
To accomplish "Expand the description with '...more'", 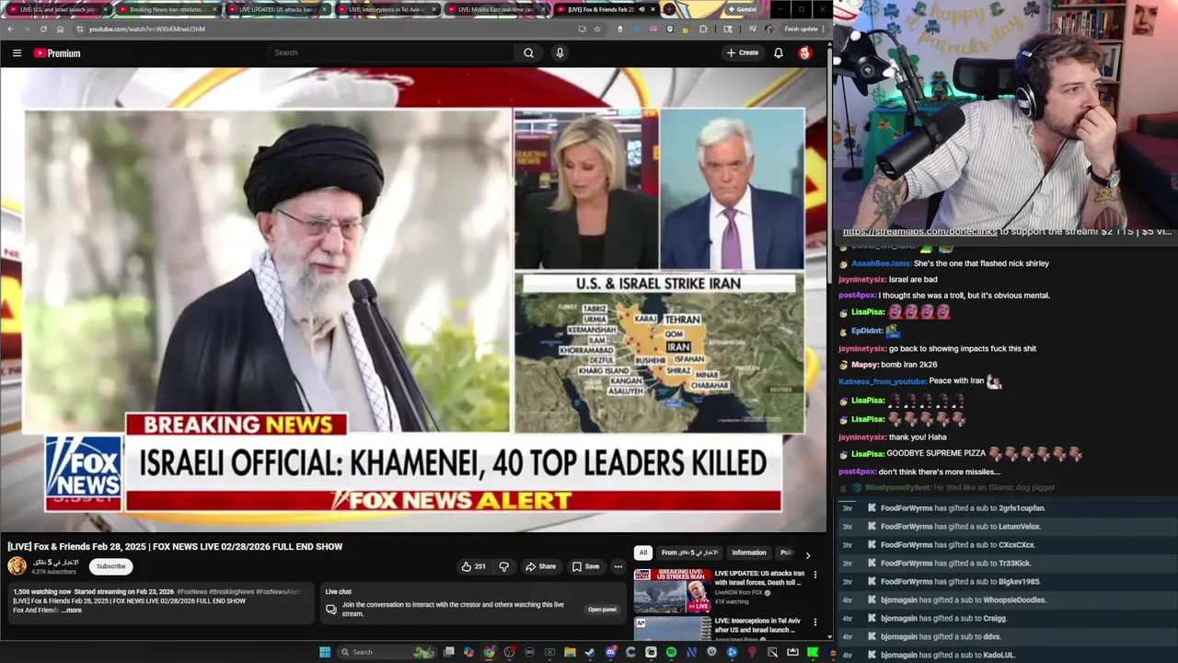I will pyautogui.click(x=73, y=610).
